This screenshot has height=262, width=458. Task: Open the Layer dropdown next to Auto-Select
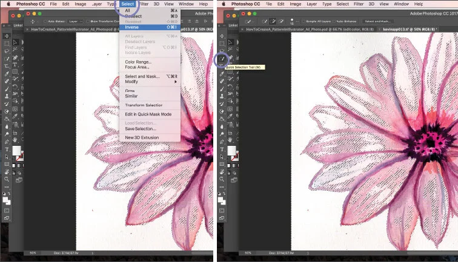(75, 21)
